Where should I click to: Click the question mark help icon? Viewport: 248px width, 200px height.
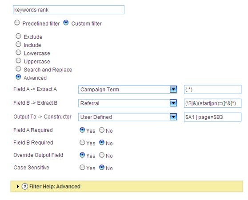25,186
